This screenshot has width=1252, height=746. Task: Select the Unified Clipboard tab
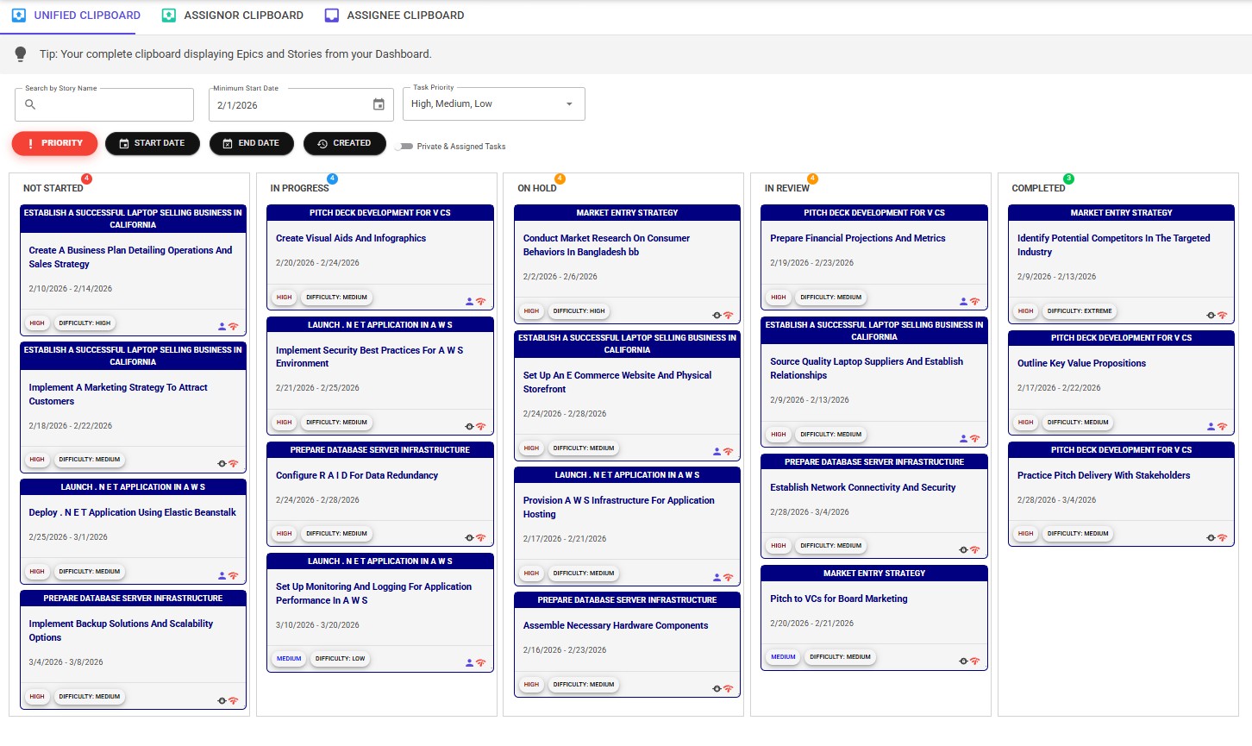(76, 16)
